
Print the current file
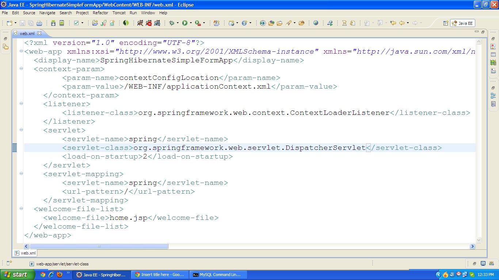pyautogui.click(x=39, y=23)
